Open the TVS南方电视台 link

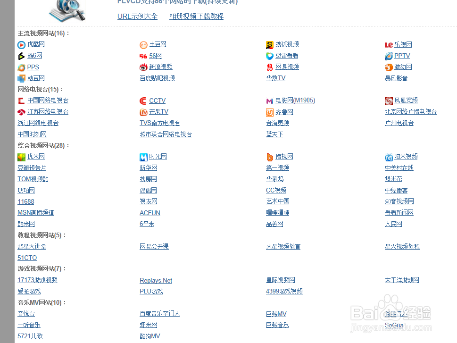pyautogui.click(x=160, y=123)
